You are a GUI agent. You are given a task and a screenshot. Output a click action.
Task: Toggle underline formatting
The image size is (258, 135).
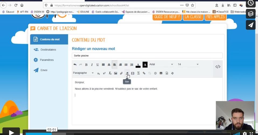[97, 65]
